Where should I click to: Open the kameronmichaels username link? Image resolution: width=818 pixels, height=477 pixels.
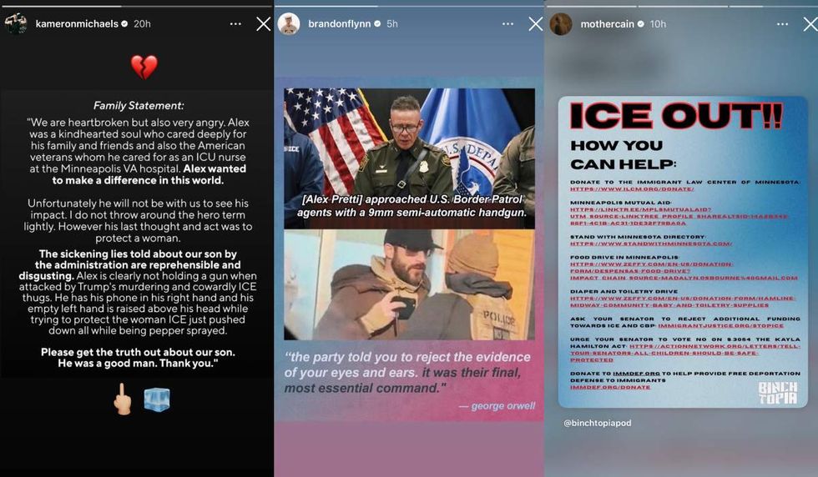77,24
